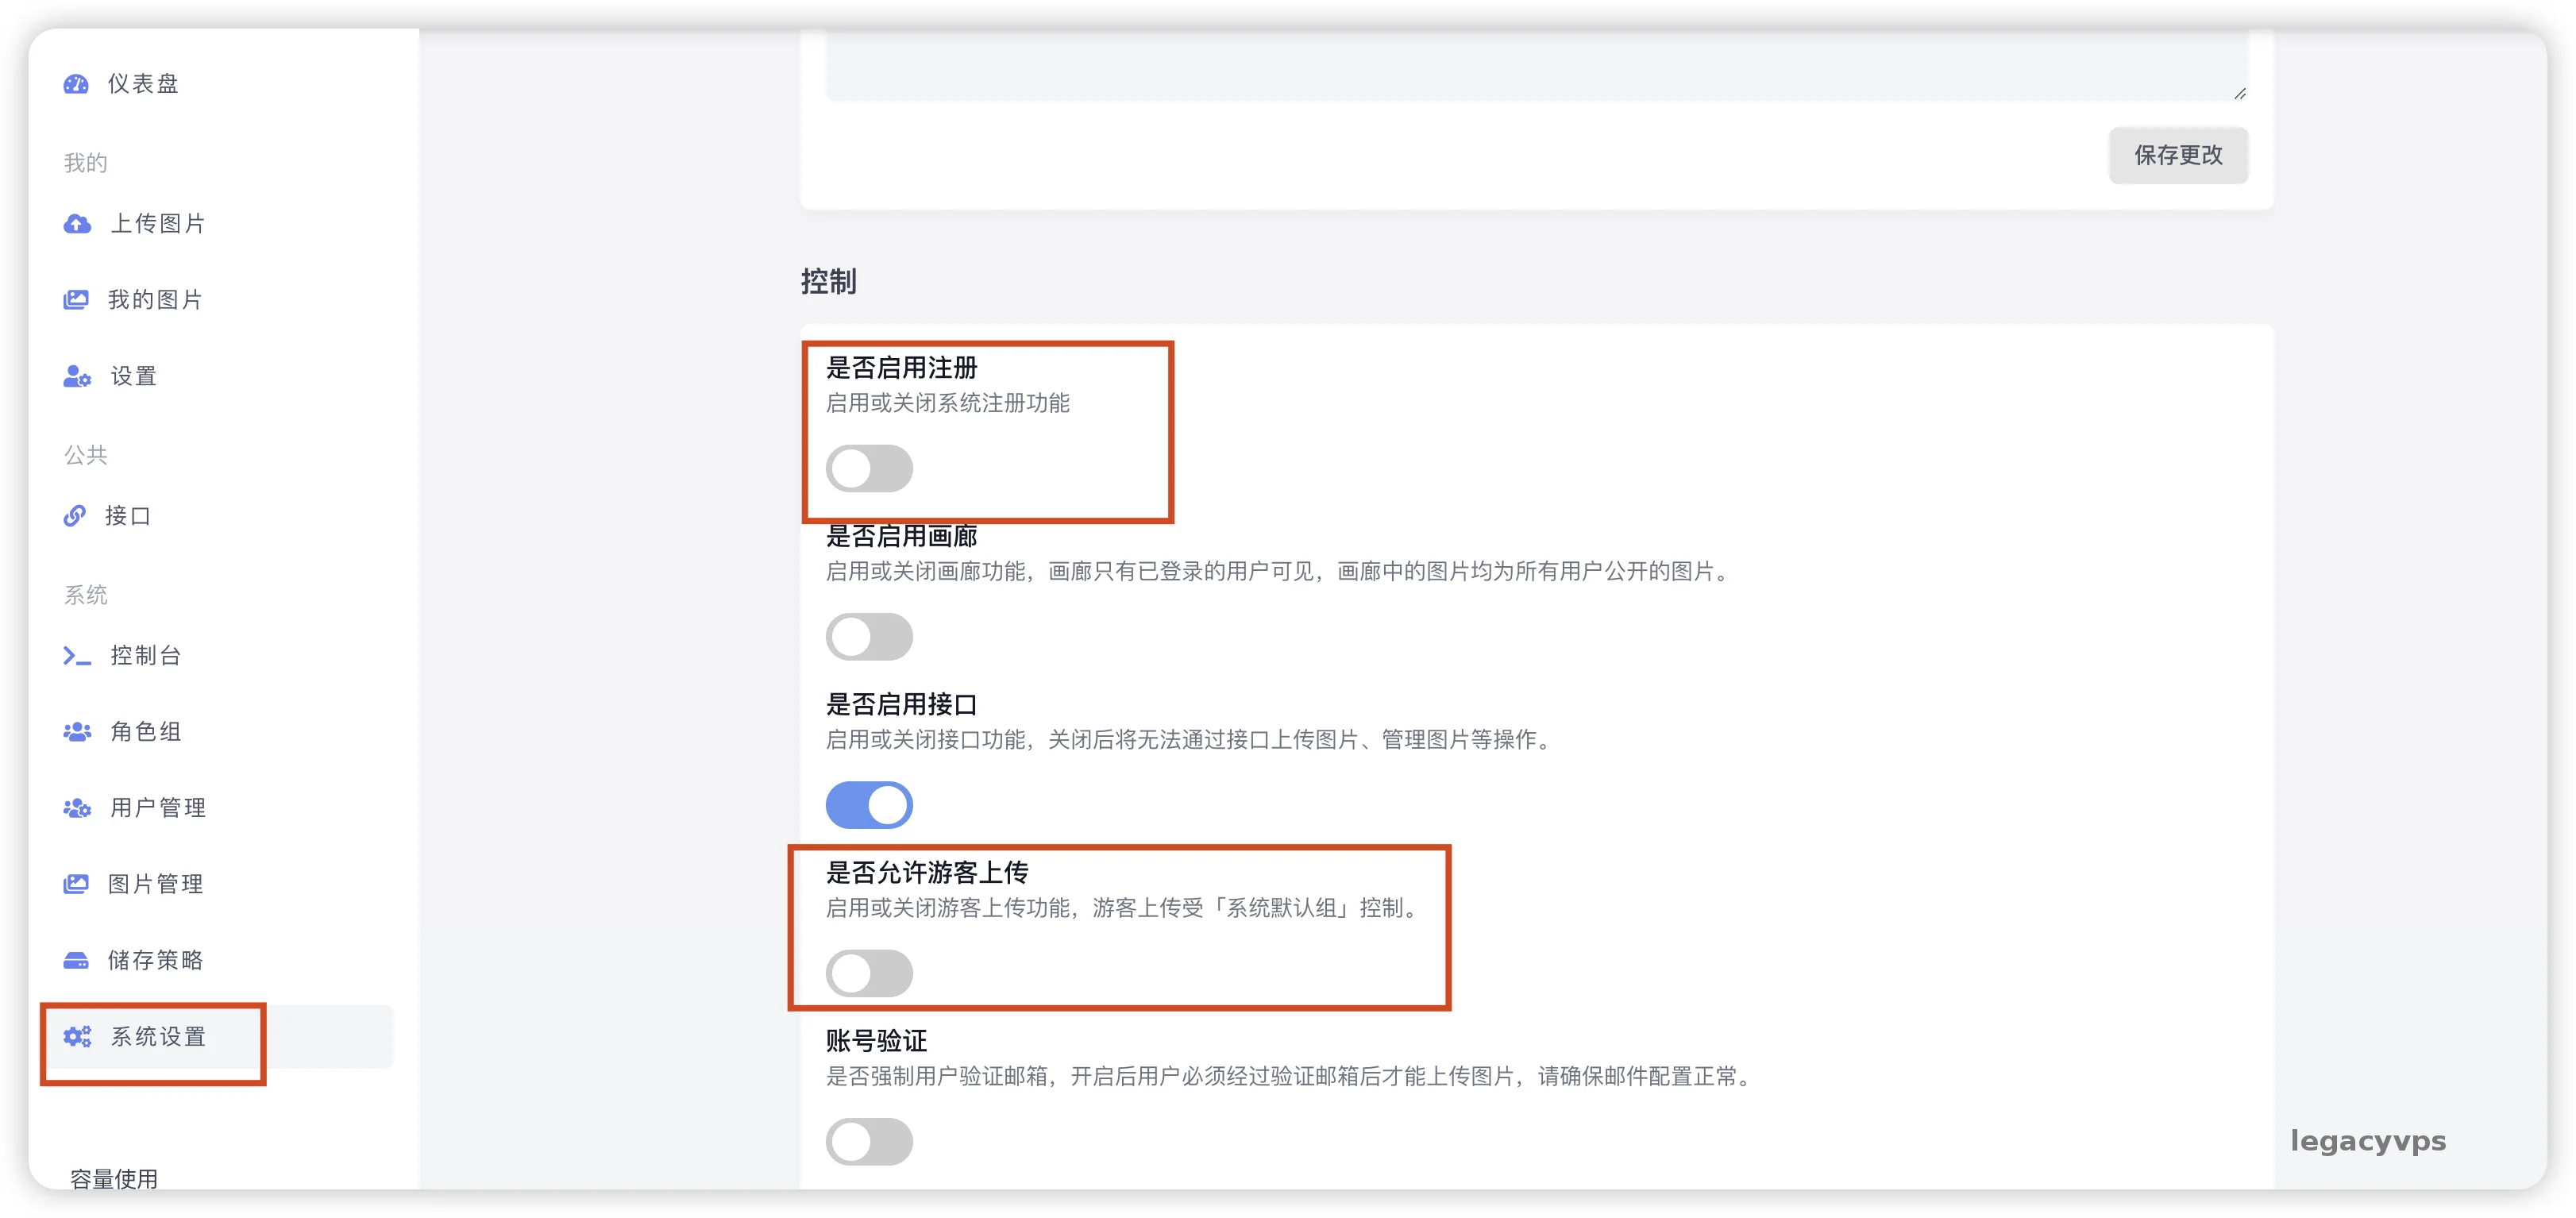Image resolution: width=2576 pixels, height=1218 pixels.
Task: Click the dashboard gauge icon
Action: [x=76, y=84]
